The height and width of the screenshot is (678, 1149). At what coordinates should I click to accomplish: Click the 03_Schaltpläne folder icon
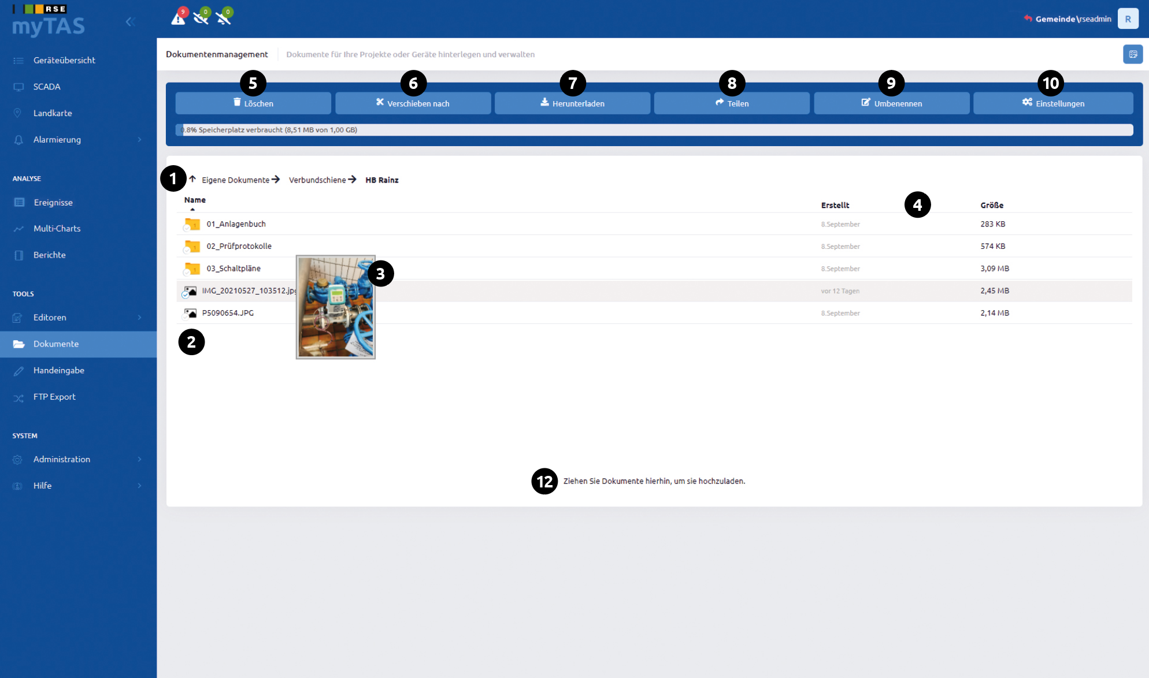[x=191, y=269]
